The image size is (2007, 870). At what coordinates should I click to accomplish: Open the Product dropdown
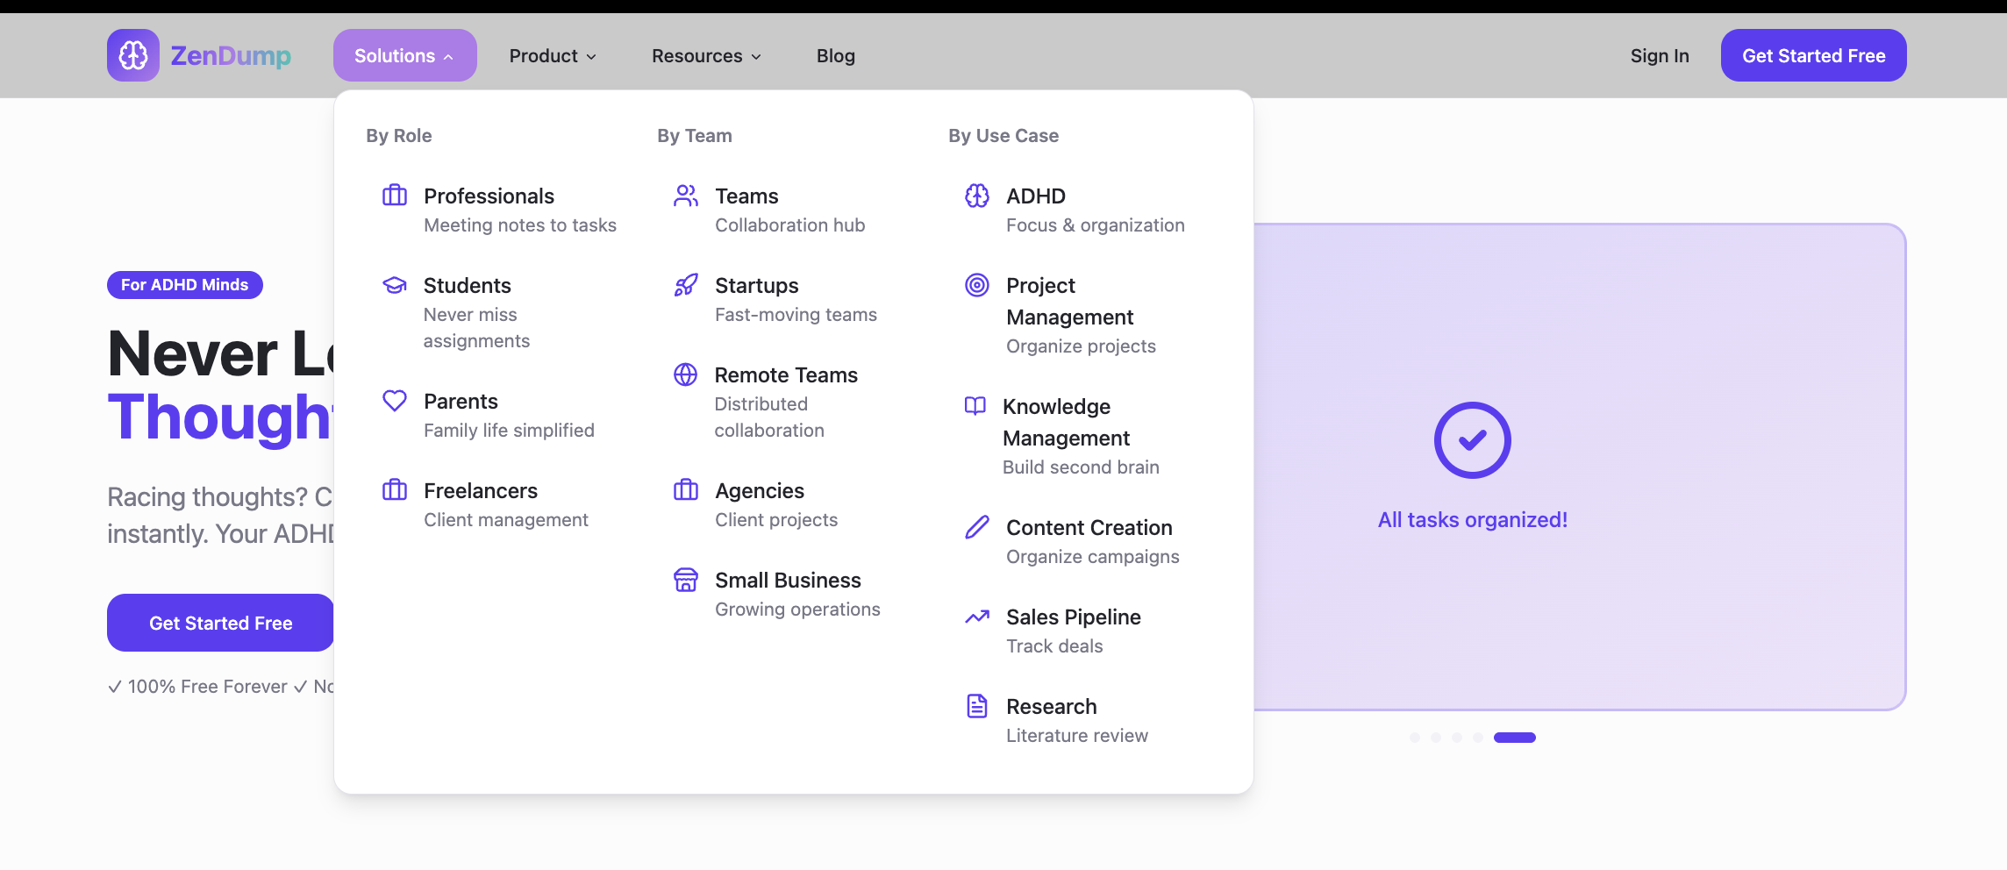(x=552, y=54)
